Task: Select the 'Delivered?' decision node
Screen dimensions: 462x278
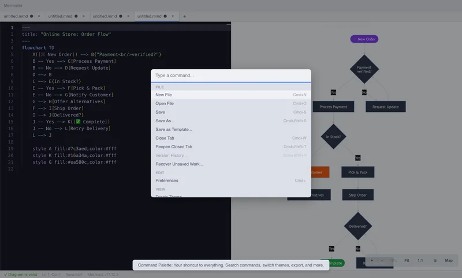Action: [x=357, y=226]
